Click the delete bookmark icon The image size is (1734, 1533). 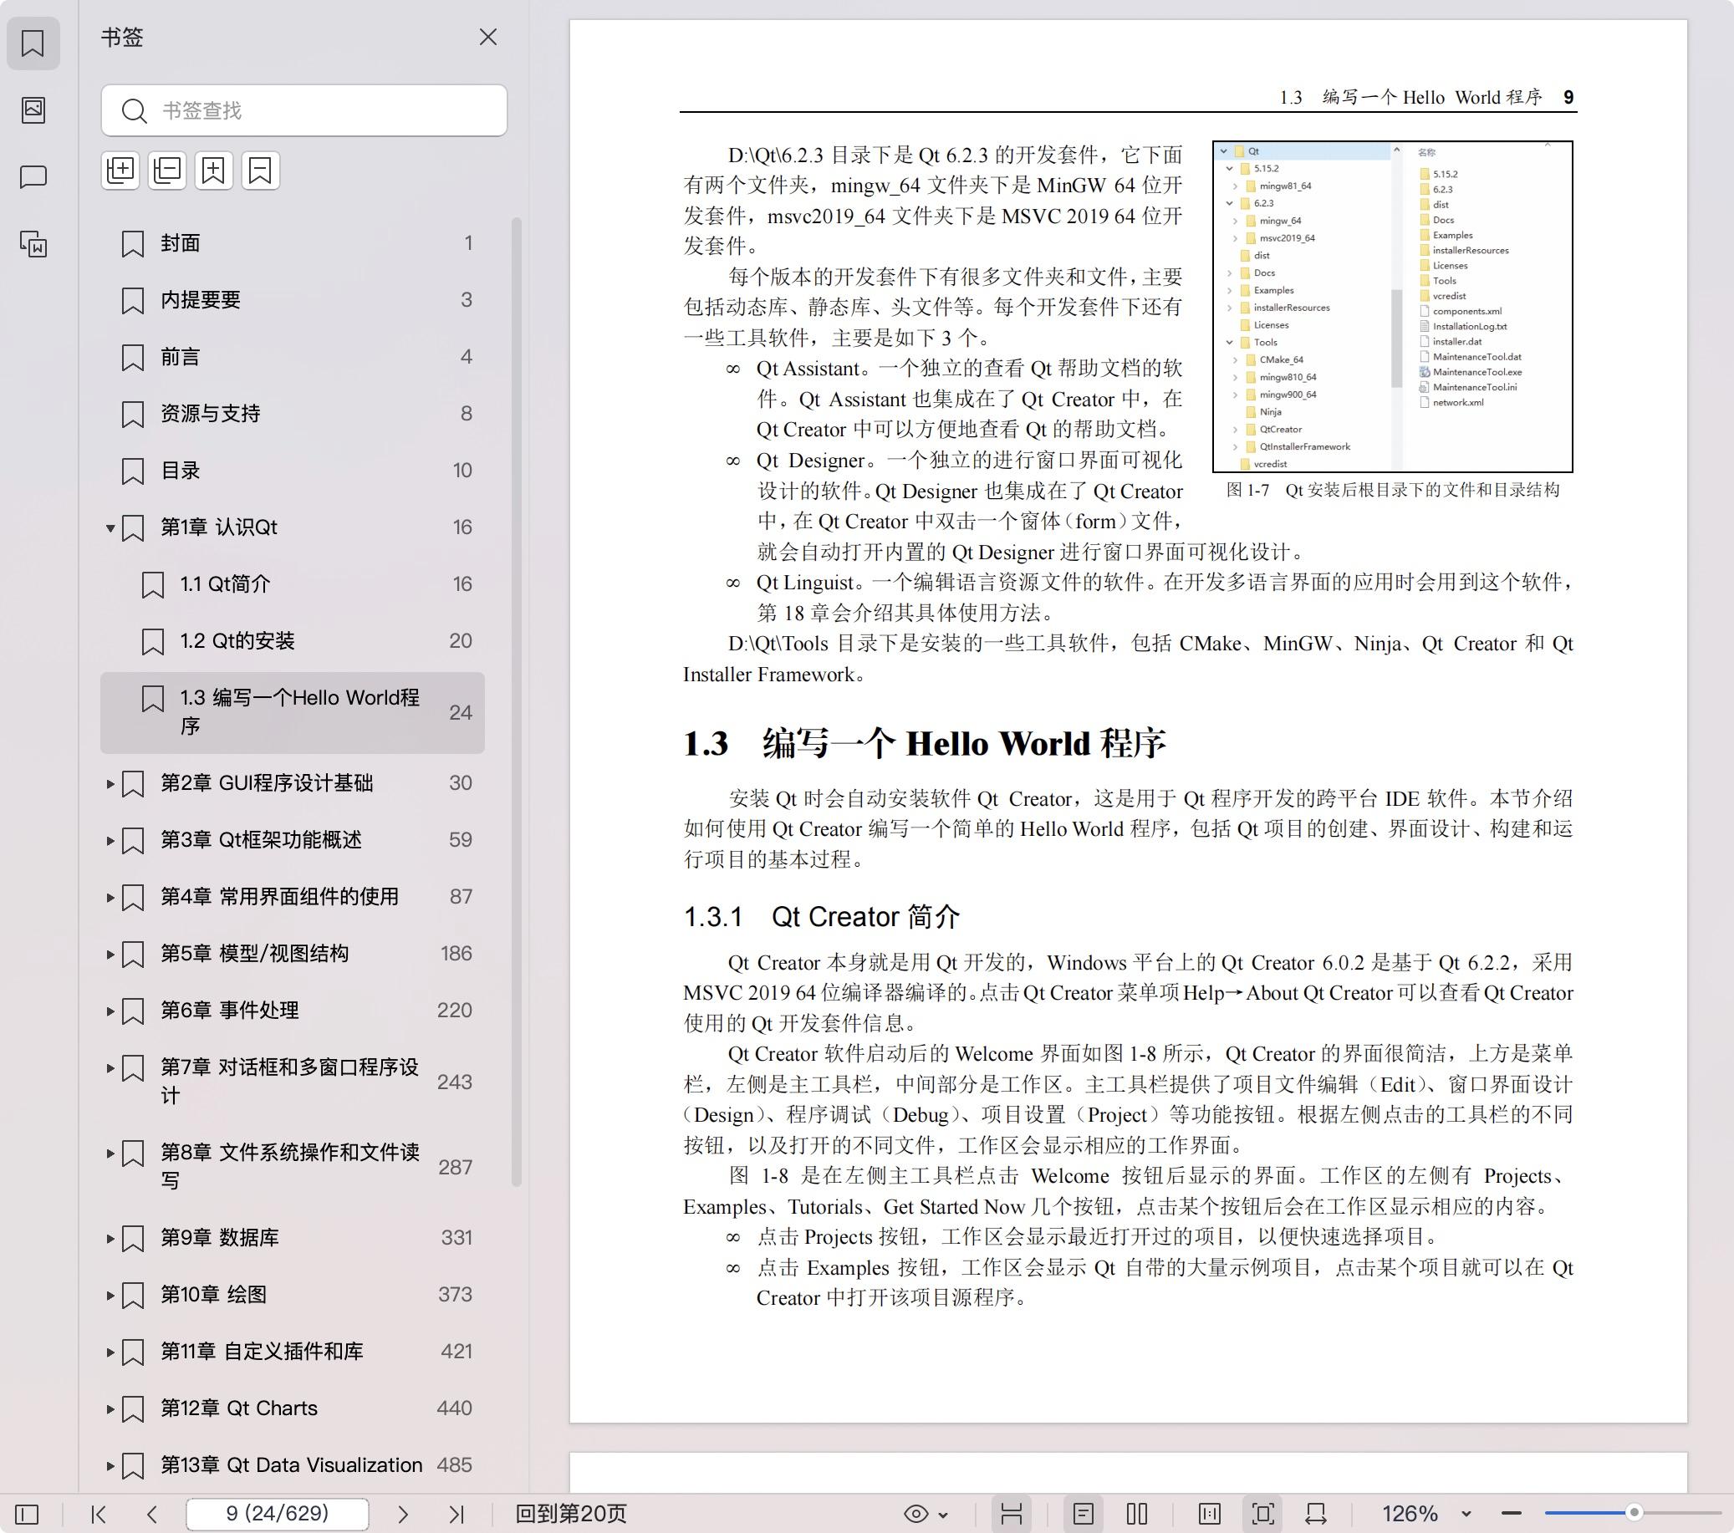point(261,171)
